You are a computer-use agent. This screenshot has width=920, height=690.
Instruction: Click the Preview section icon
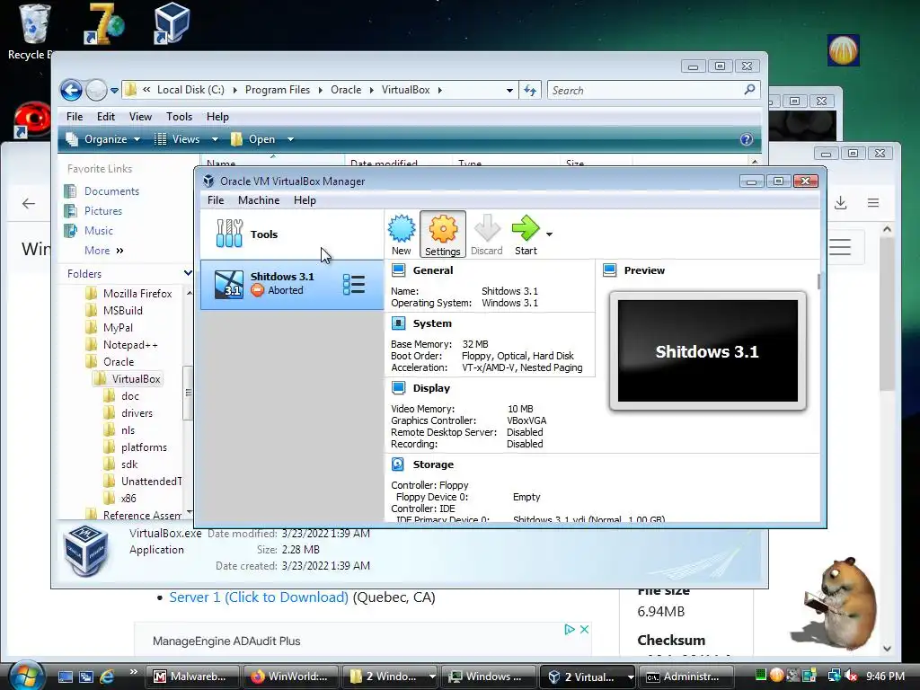click(x=610, y=270)
